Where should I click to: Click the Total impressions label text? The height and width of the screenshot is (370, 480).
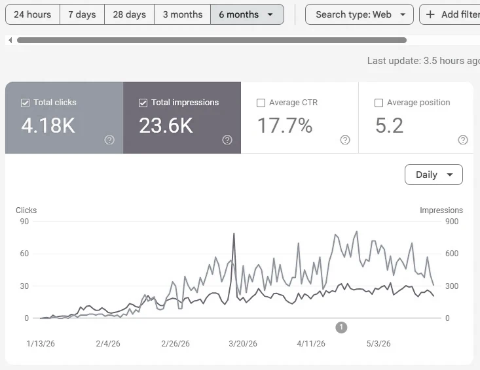[x=185, y=103]
